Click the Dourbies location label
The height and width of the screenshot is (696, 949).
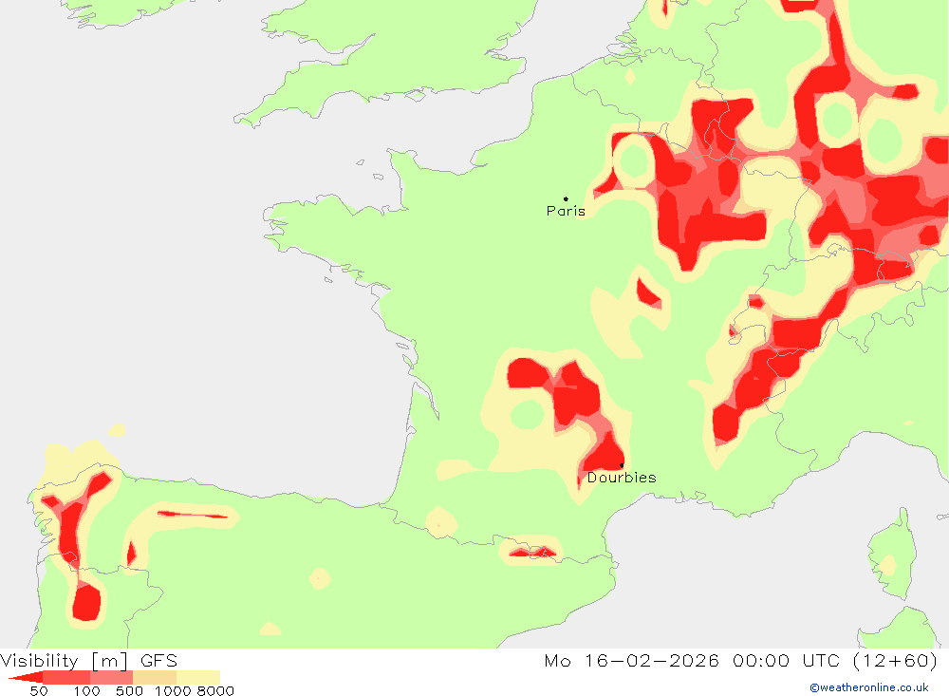622,478
